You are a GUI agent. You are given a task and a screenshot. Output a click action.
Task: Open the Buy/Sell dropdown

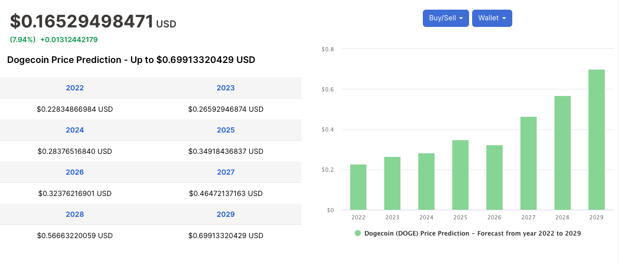click(x=446, y=18)
